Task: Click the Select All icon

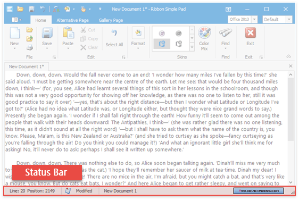Action: coord(114,33)
